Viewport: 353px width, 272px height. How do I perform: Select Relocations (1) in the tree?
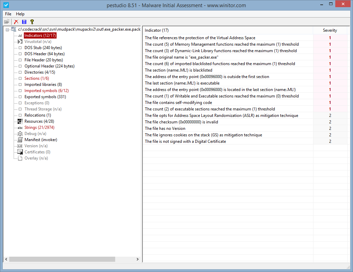[x=38, y=115]
